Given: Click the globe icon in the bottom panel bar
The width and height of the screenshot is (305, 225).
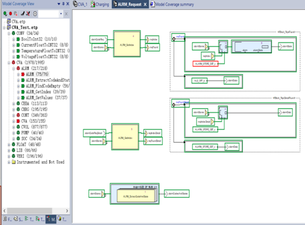Looking at the screenshot, I should click(x=59, y=219).
